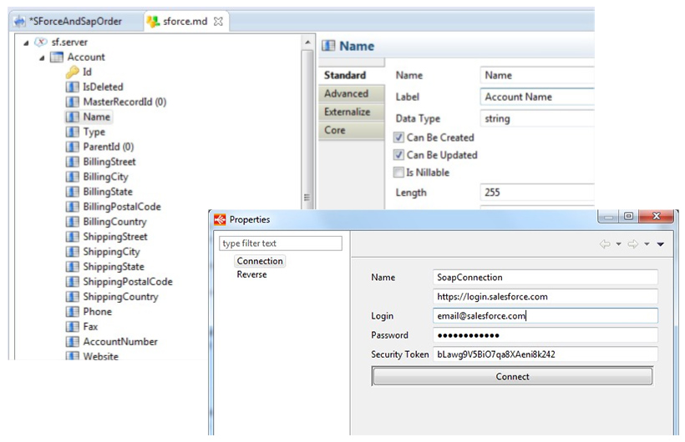Image resolution: width=685 pixels, height=442 pixels.
Task: Click the Account Name label field
Action: point(537,97)
